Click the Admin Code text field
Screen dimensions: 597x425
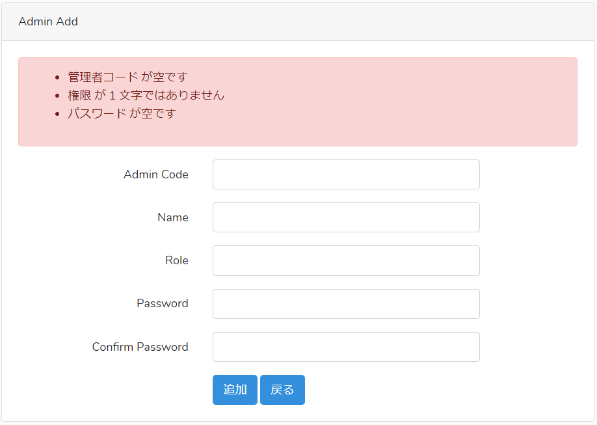(346, 174)
